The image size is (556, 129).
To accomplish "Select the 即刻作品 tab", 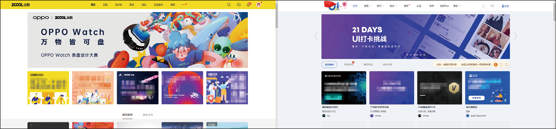I will coord(349,65).
